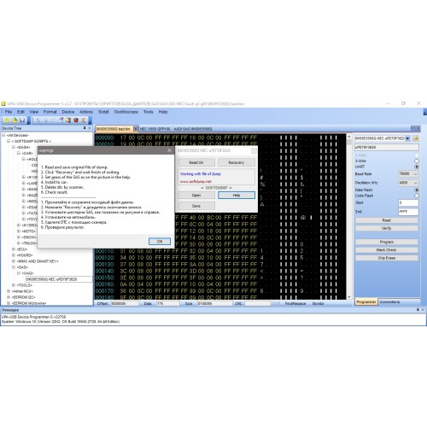Click the Open file toolbar icon
427x427 pixels.
[x=15, y=120]
